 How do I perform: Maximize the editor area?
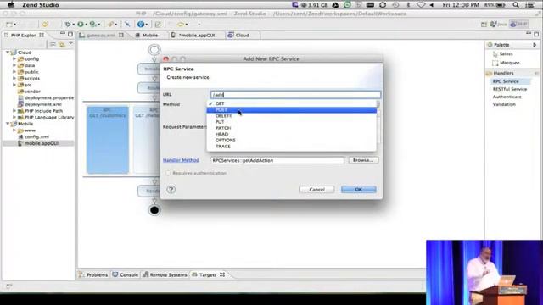536,34
